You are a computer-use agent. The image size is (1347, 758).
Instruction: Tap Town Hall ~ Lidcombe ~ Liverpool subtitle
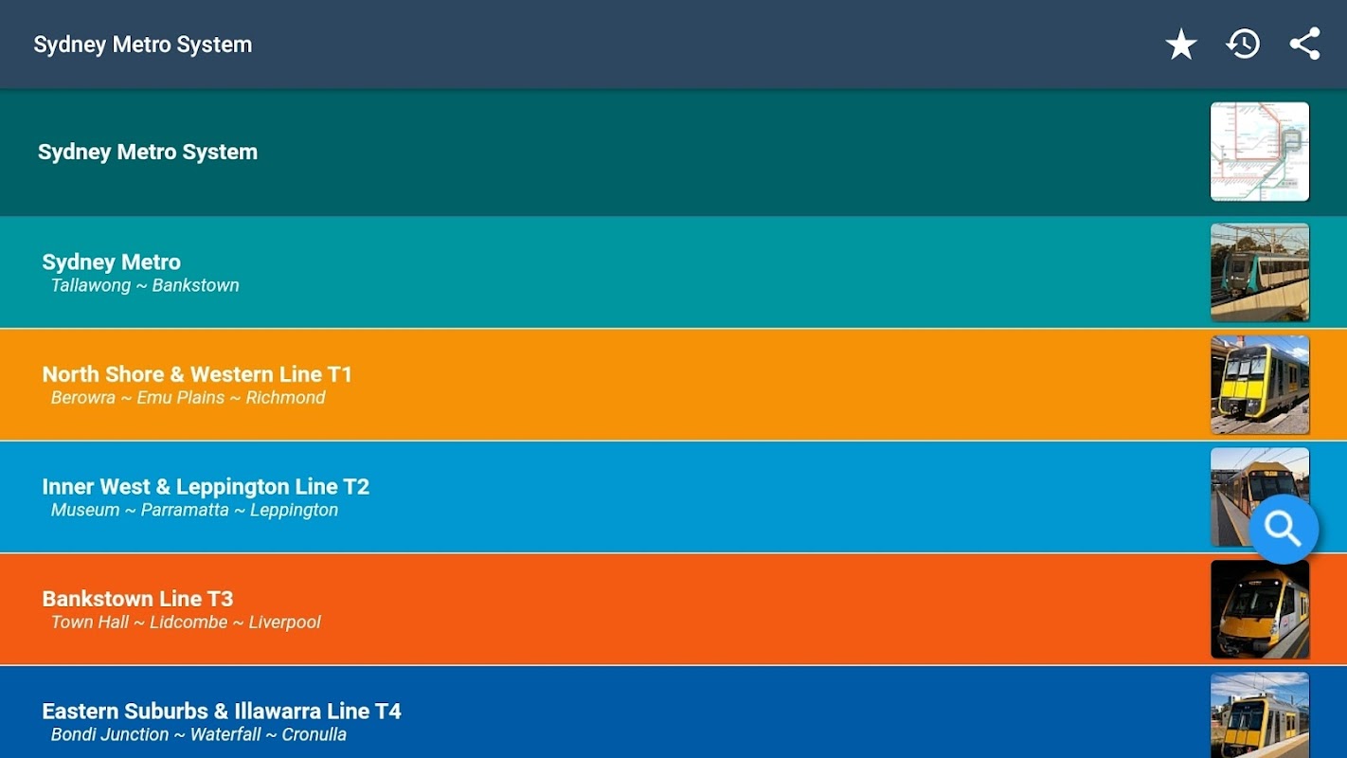click(186, 623)
